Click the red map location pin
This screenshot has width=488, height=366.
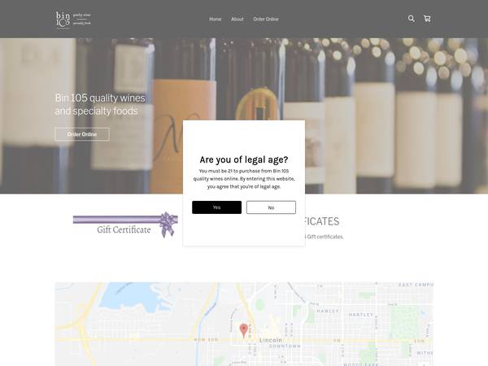(x=244, y=330)
